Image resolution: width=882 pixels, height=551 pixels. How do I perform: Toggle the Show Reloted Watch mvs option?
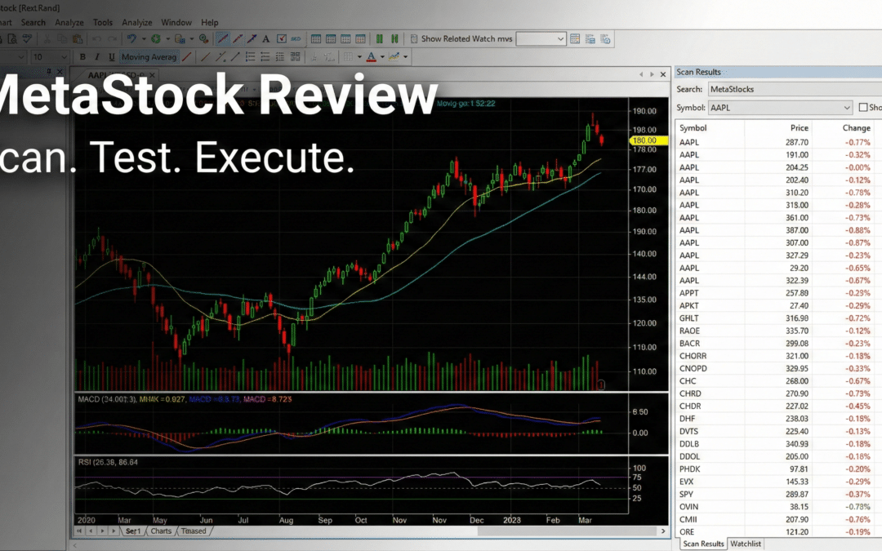[x=461, y=39]
